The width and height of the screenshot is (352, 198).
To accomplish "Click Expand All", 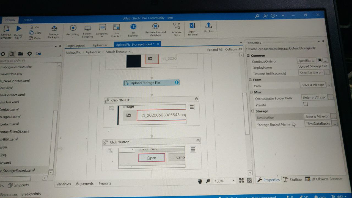I will tap(215, 50).
